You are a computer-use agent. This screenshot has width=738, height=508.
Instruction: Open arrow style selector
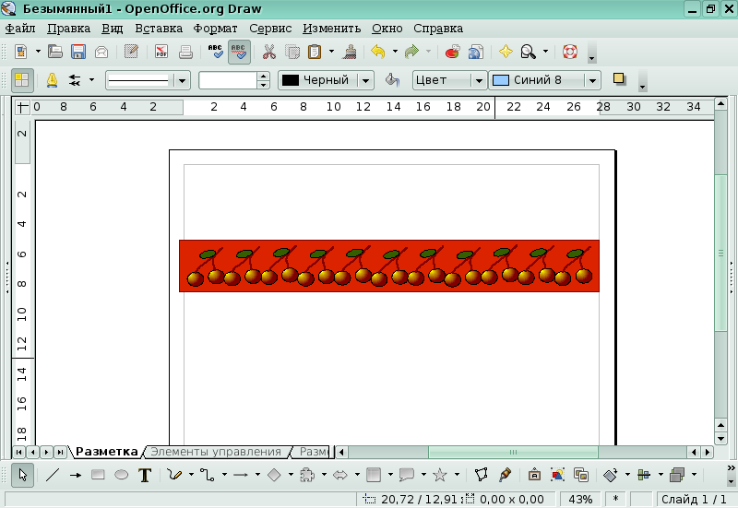point(75,80)
